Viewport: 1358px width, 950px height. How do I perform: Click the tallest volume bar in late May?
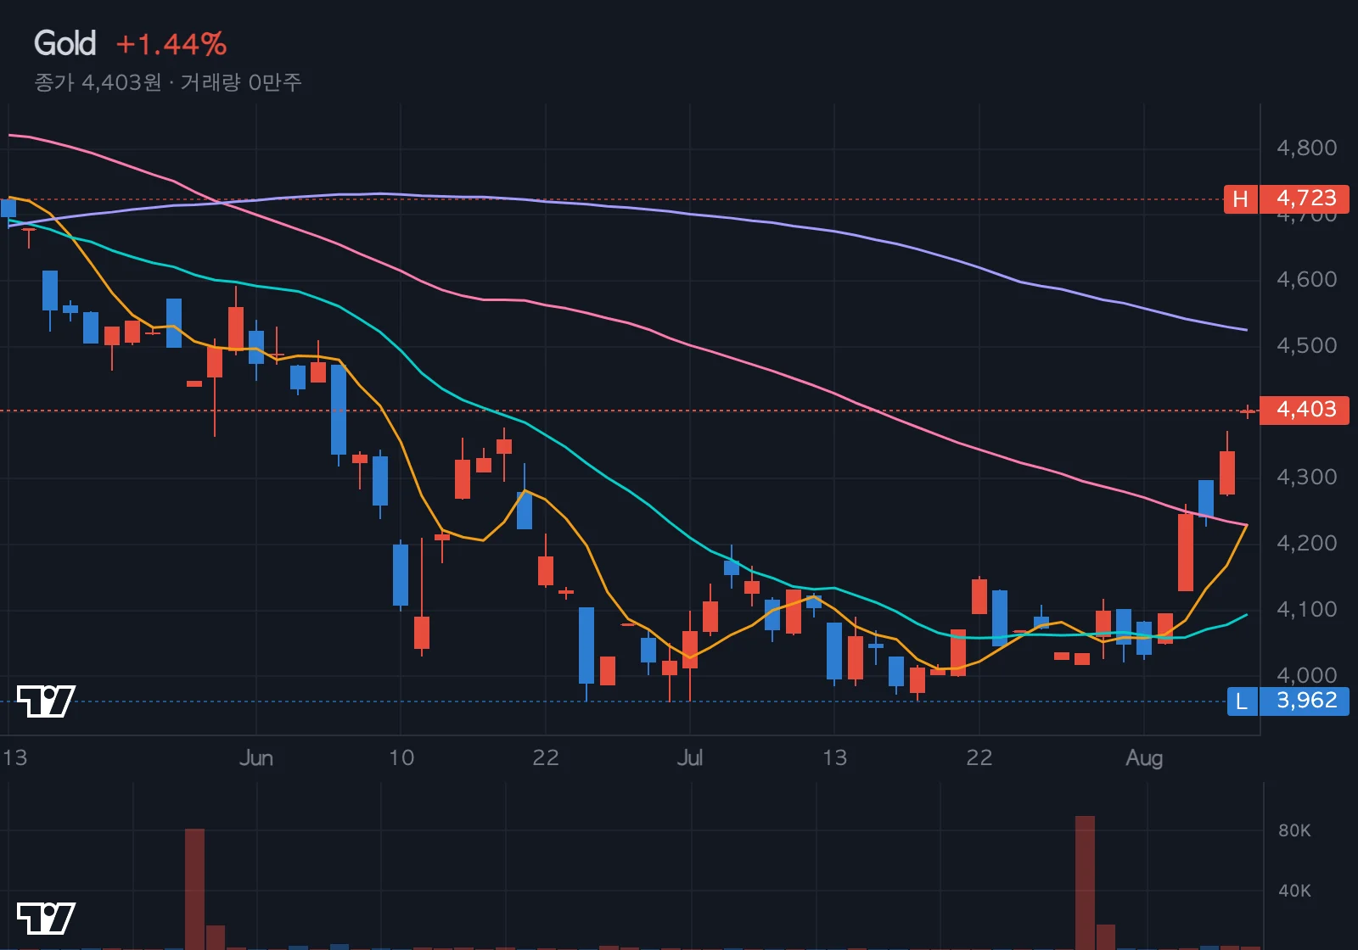pyautogui.click(x=194, y=889)
